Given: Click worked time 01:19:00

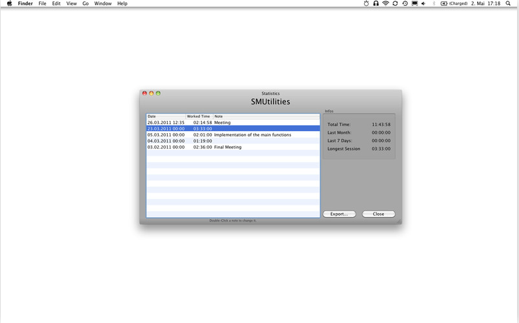Looking at the screenshot, I should (203, 141).
